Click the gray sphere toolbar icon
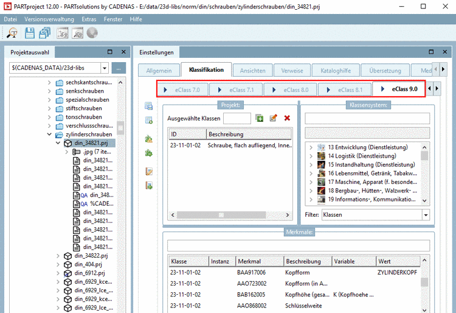This screenshot has height=313, width=456. [92, 33]
